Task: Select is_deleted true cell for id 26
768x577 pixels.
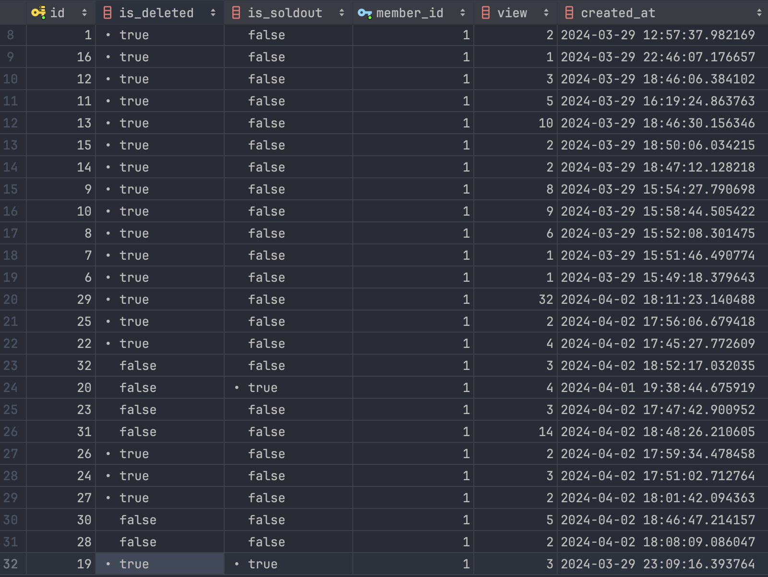Action: 160,454
